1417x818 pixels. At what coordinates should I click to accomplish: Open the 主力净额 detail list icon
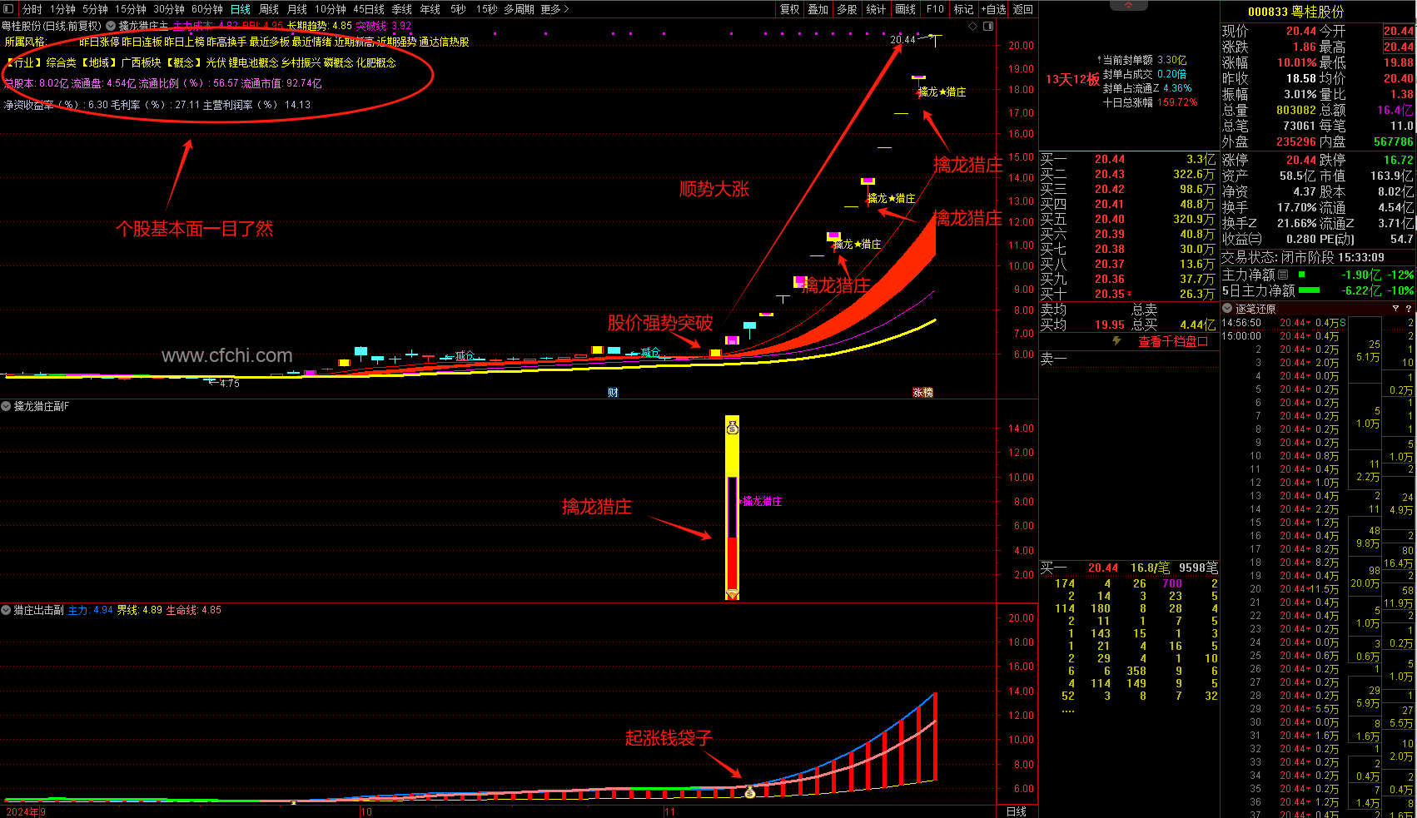1283,275
